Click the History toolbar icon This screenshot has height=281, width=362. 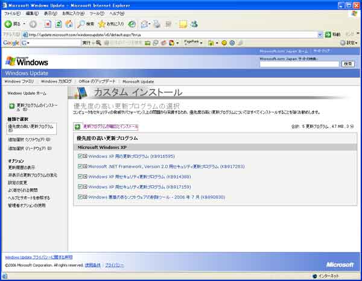[x=132, y=24]
